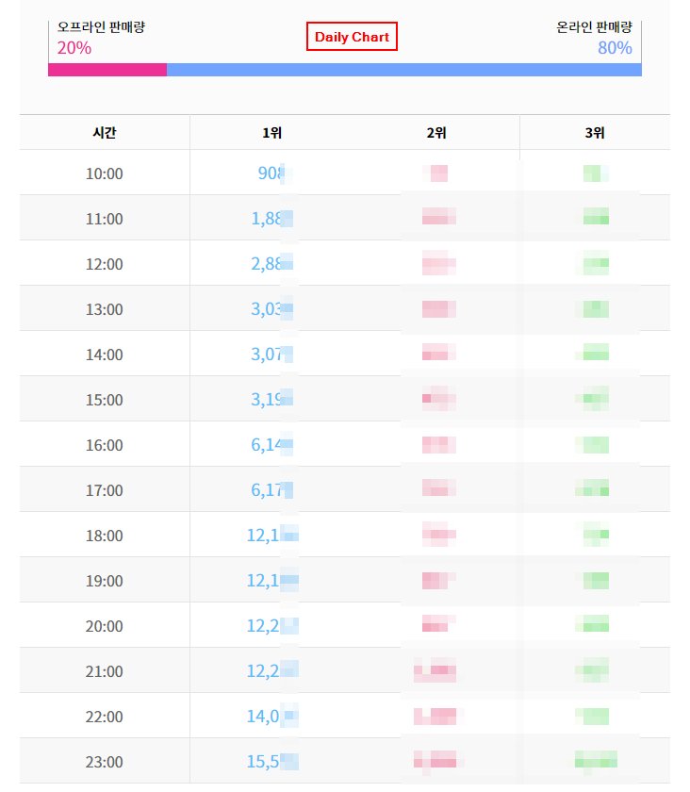
Task: Click the 1위 value at 13:00
Action: click(x=271, y=308)
